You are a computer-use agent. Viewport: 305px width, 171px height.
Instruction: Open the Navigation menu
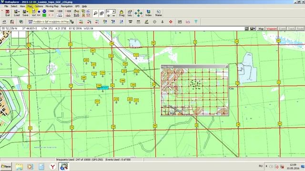tap(67, 6)
